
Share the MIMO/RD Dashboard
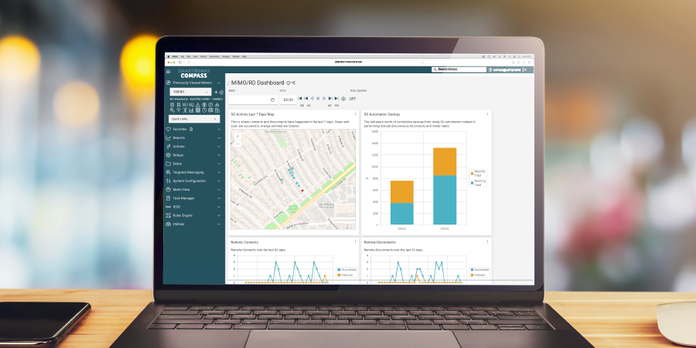[293, 83]
